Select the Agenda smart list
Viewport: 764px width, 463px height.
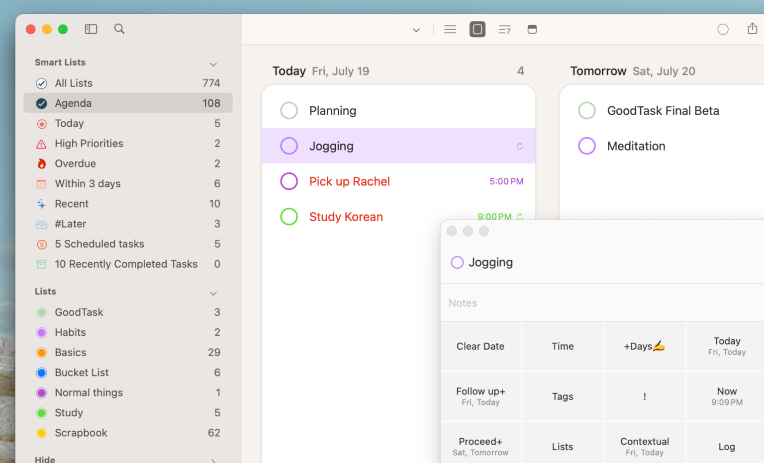tap(73, 103)
